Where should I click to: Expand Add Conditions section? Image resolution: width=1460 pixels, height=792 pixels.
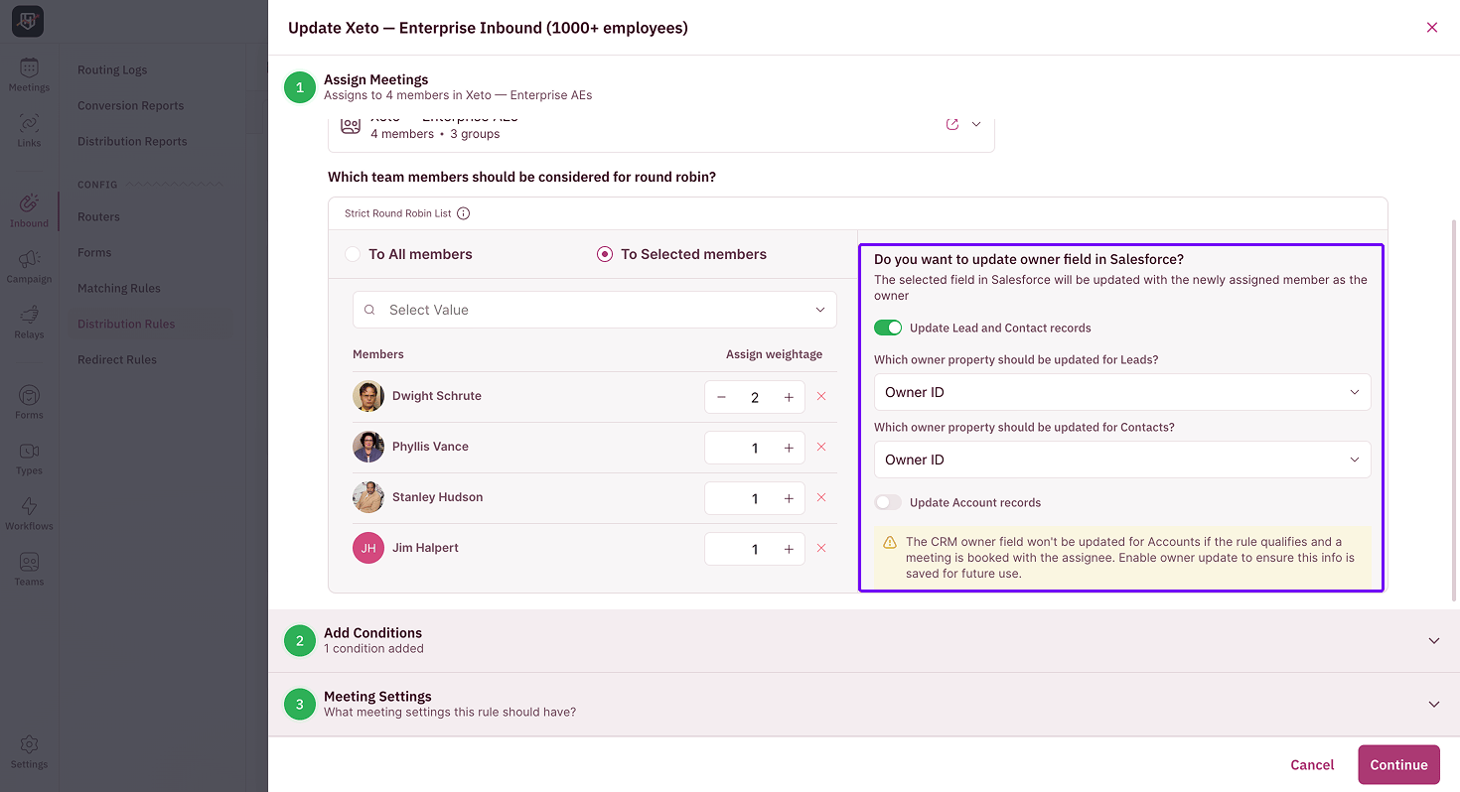[1434, 641]
